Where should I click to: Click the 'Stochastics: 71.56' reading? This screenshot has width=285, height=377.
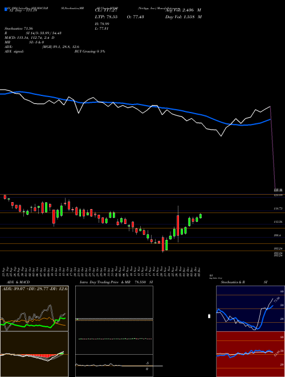[18, 29]
